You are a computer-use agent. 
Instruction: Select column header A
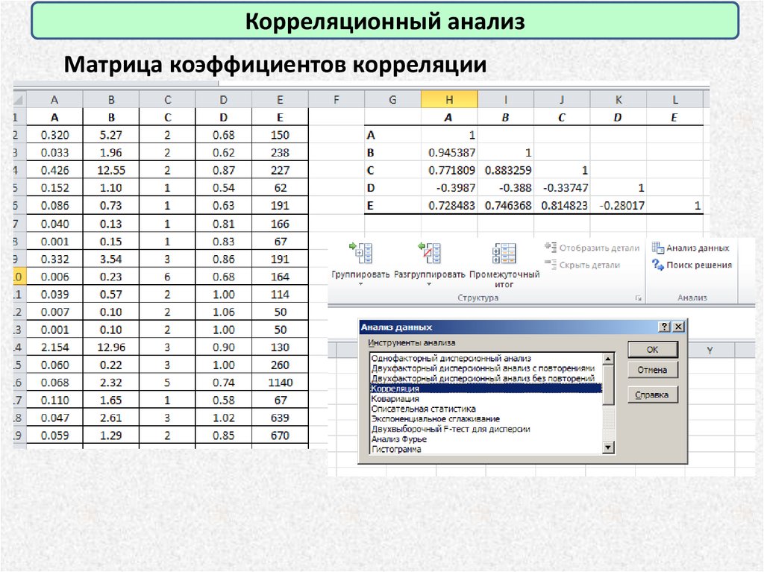point(54,100)
